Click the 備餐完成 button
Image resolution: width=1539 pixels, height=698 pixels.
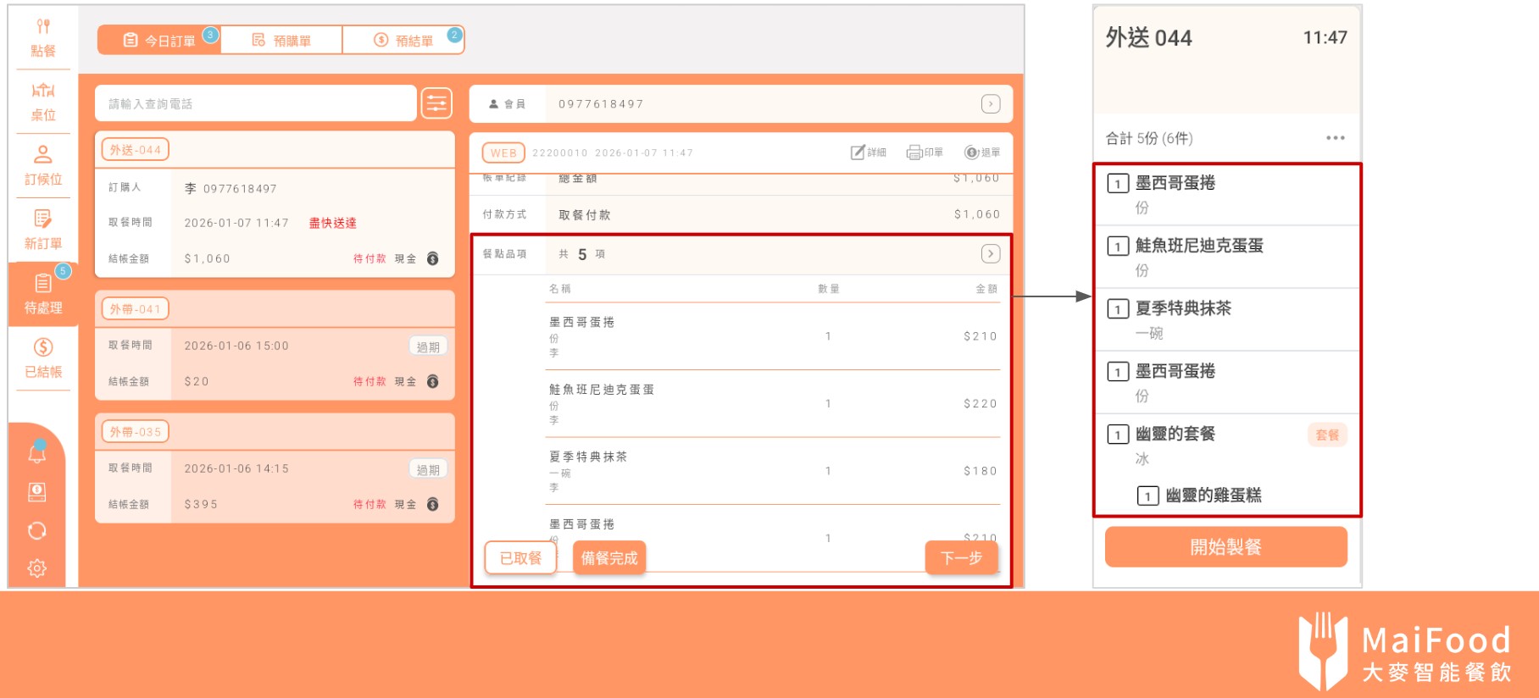point(608,558)
